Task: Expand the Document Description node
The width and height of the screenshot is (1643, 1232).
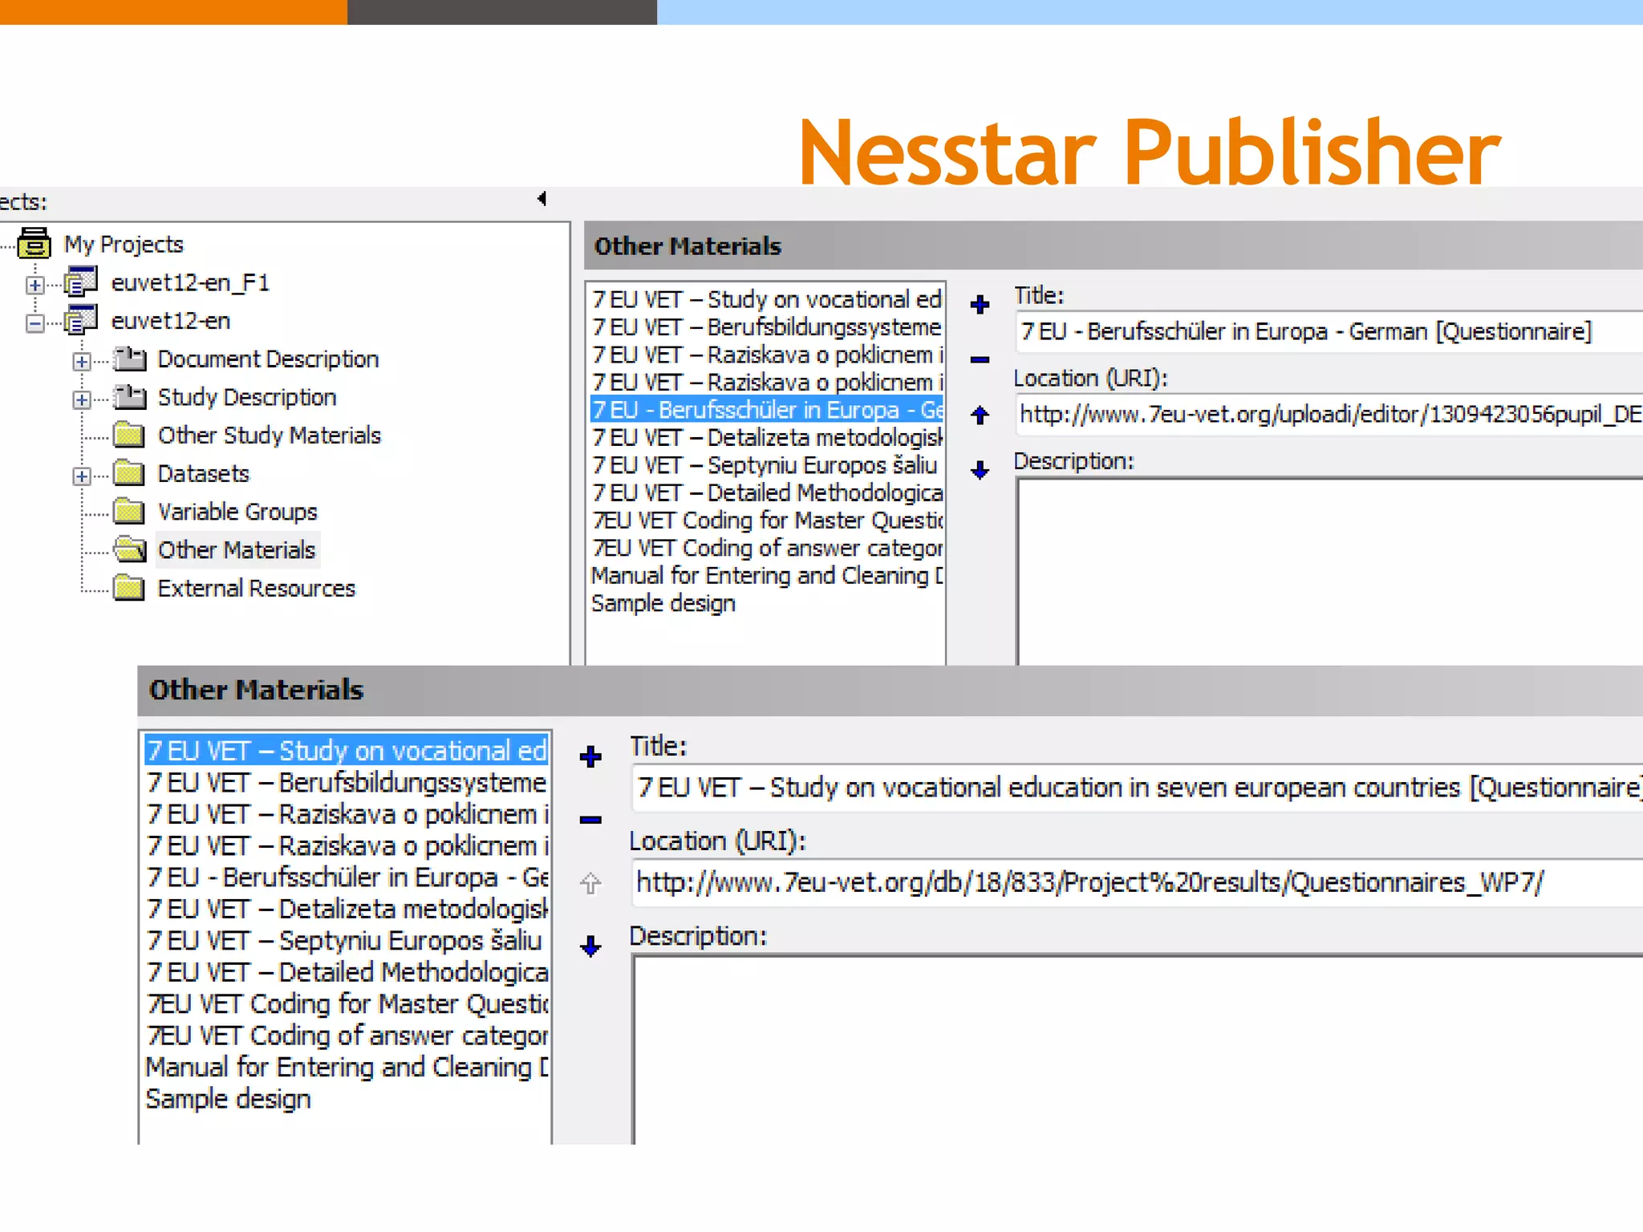Action: click(x=81, y=362)
